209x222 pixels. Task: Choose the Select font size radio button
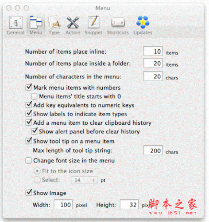(x=37, y=180)
